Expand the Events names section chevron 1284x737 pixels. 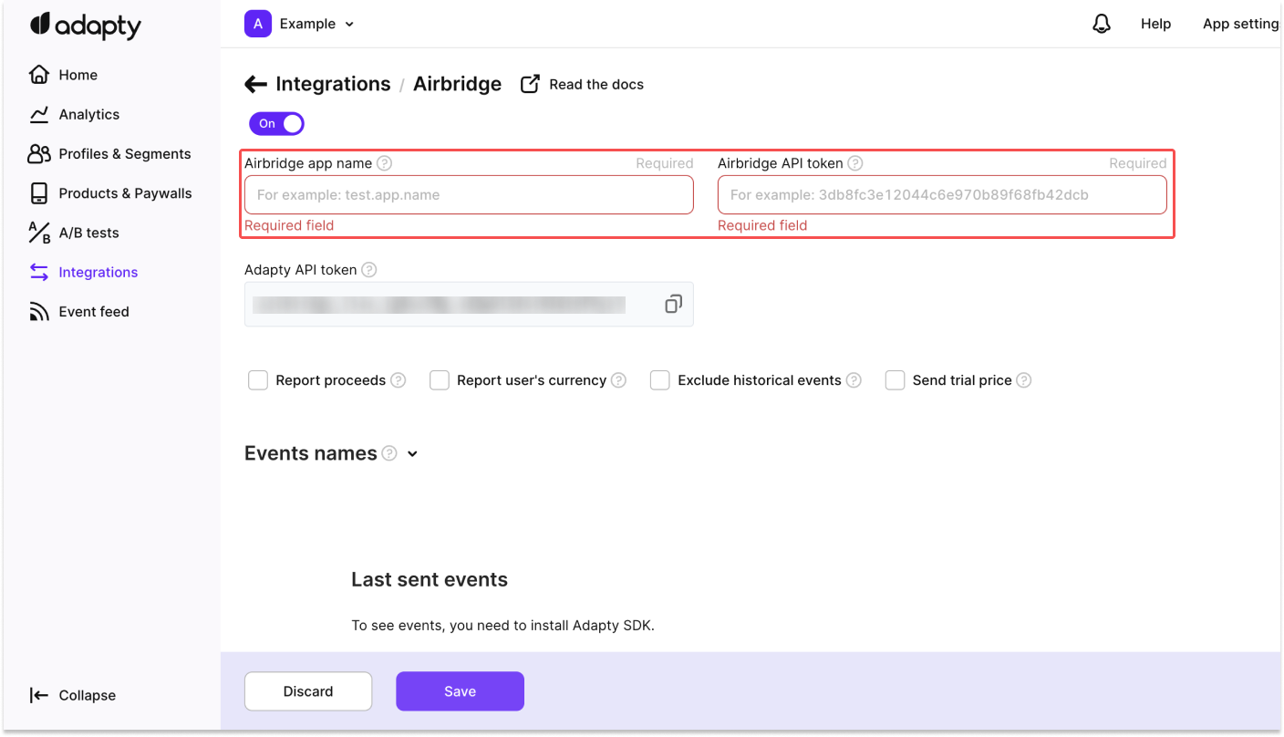(x=412, y=454)
